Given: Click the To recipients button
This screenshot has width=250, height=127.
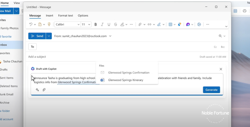Looking at the screenshot, I should [x=32, y=46].
